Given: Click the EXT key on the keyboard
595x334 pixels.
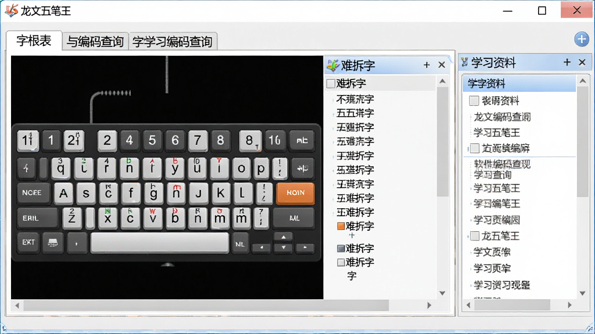Looking at the screenshot, I should point(28,242).
